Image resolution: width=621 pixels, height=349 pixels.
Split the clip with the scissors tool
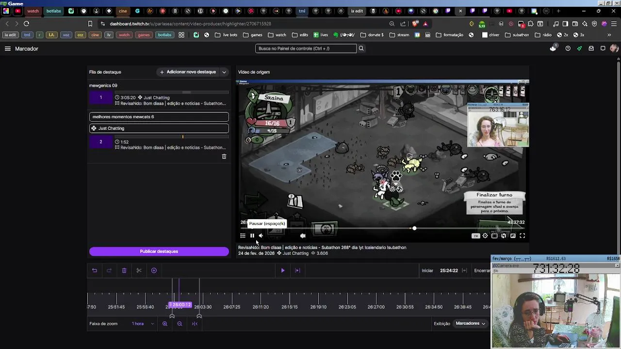[x=139, y=270]
